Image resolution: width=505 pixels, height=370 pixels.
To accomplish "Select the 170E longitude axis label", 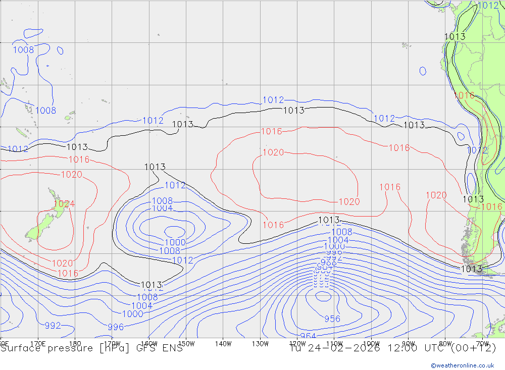I will tap(38, 343).
